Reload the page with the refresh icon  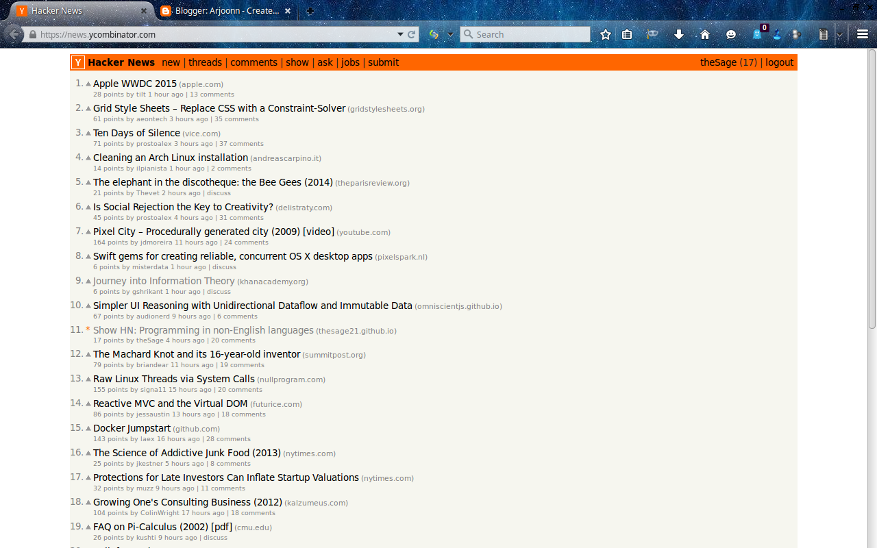pos(412,34)
